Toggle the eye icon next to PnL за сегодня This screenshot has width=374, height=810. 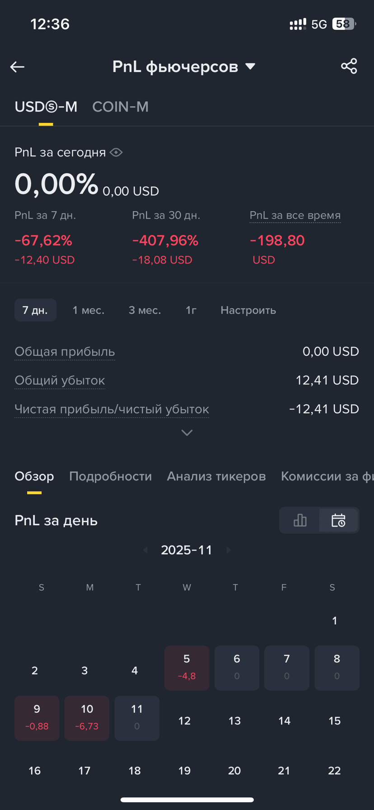(116, 152)
